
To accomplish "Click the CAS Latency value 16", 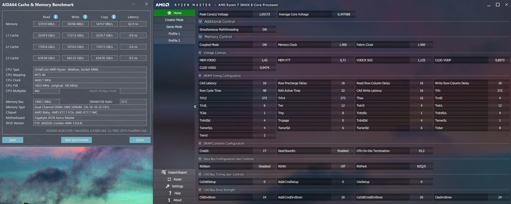I will (264, 83).
